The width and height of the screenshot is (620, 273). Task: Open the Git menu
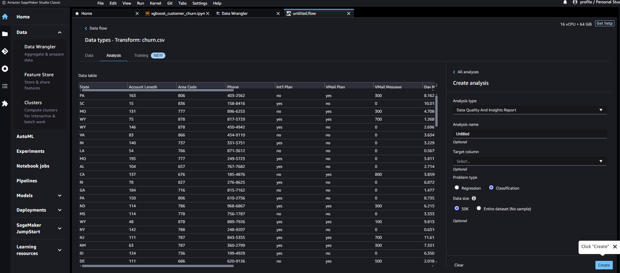tap(170, 3)
